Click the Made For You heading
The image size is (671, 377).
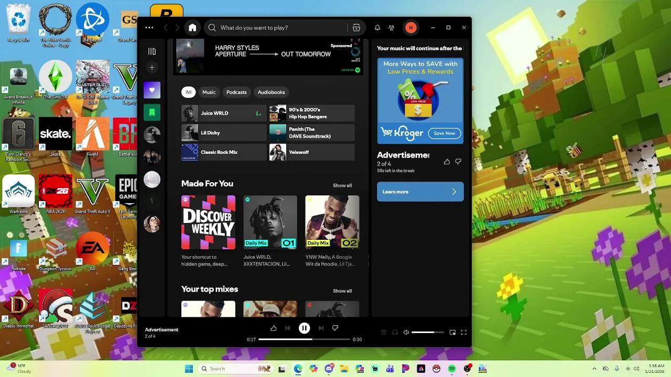point(207,183)
